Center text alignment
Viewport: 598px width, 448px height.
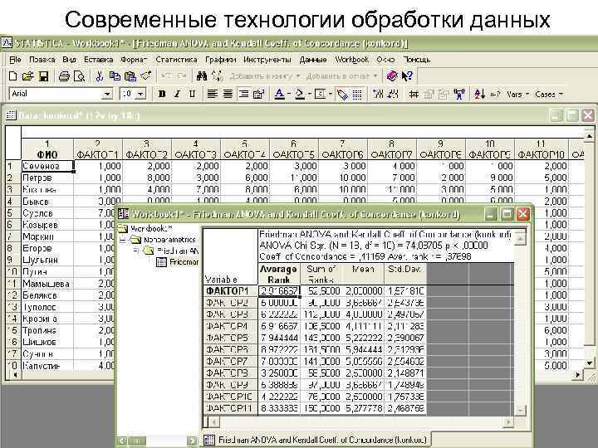point(228,94)
